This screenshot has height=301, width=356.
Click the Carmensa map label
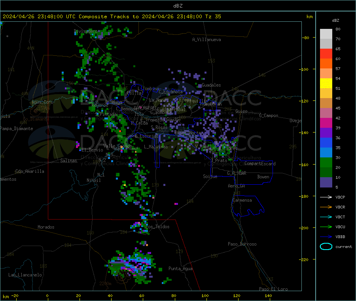pos(242,200)
